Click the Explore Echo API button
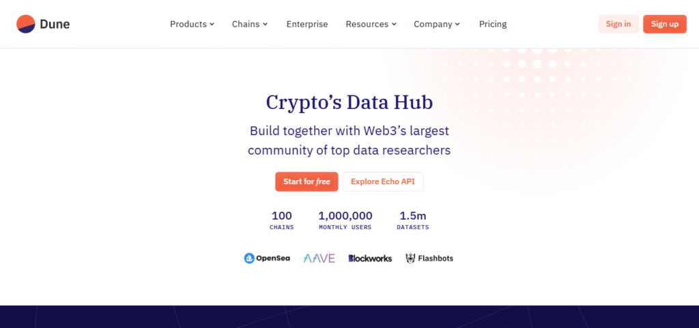 pyautogui.click(x=383, y=181)
